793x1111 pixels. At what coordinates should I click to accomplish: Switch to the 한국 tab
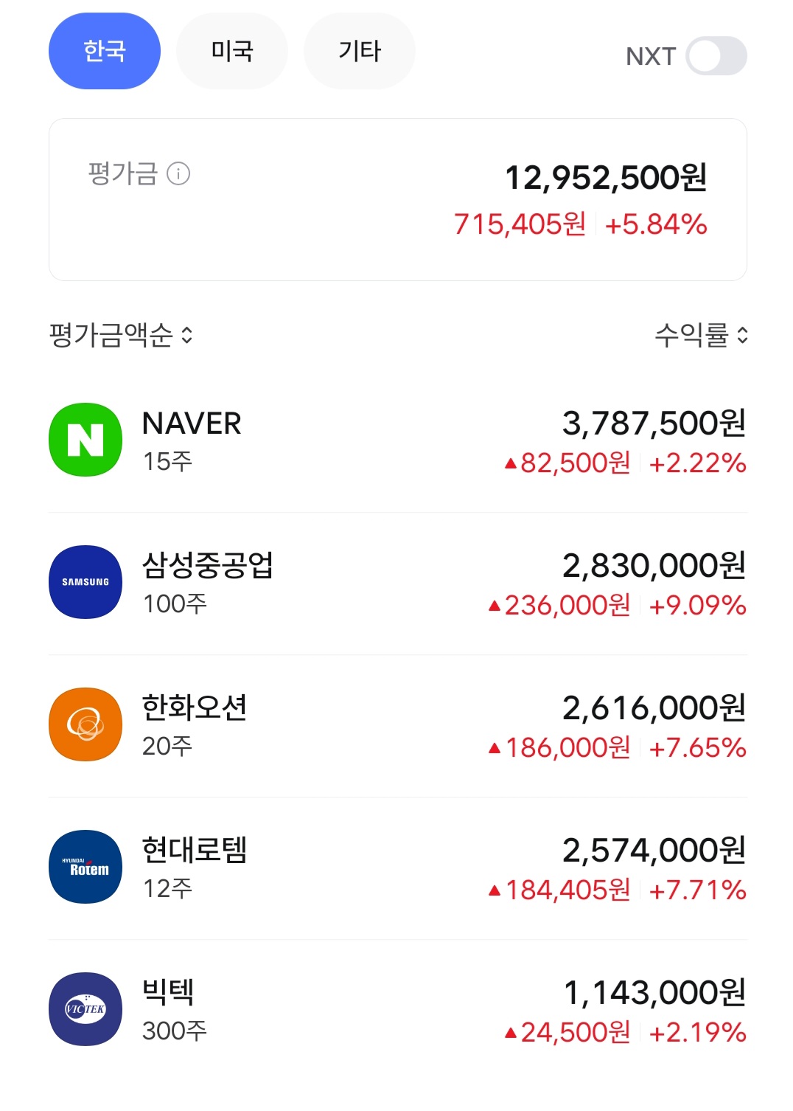105,51
